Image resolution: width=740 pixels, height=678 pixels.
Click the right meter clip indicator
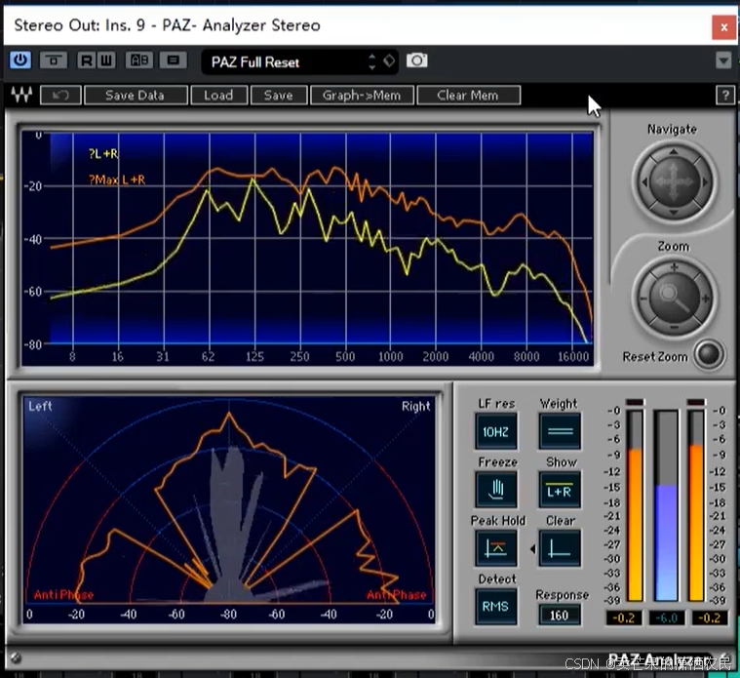(696, 402)
